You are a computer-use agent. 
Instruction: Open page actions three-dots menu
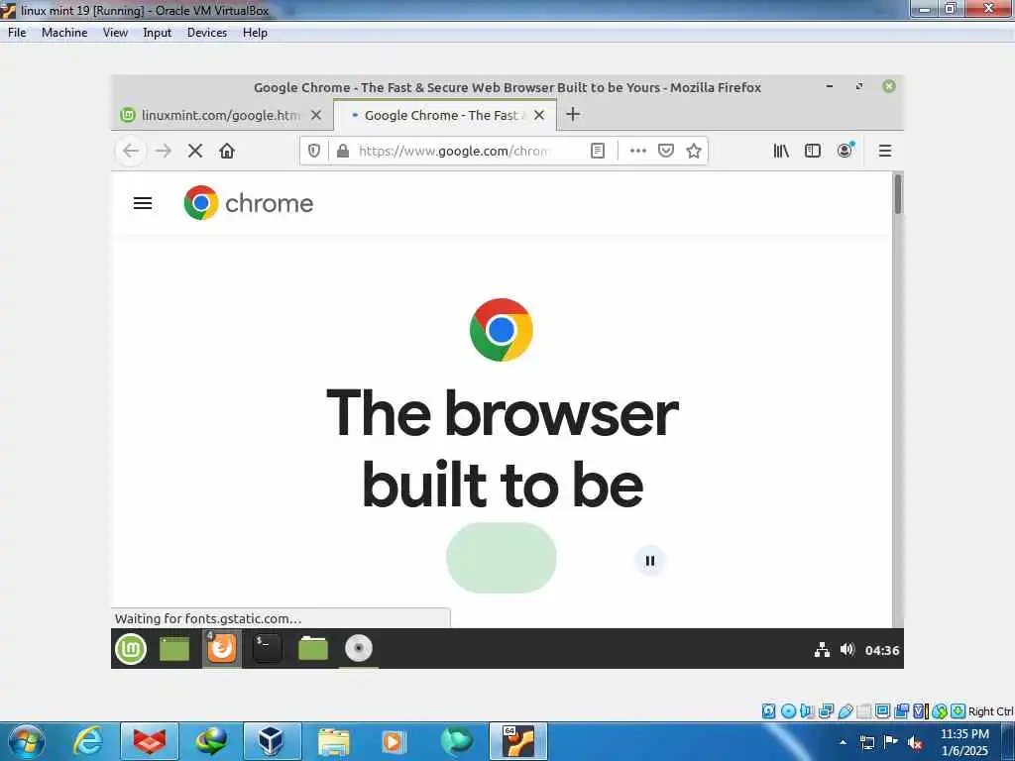click(638, 151)
